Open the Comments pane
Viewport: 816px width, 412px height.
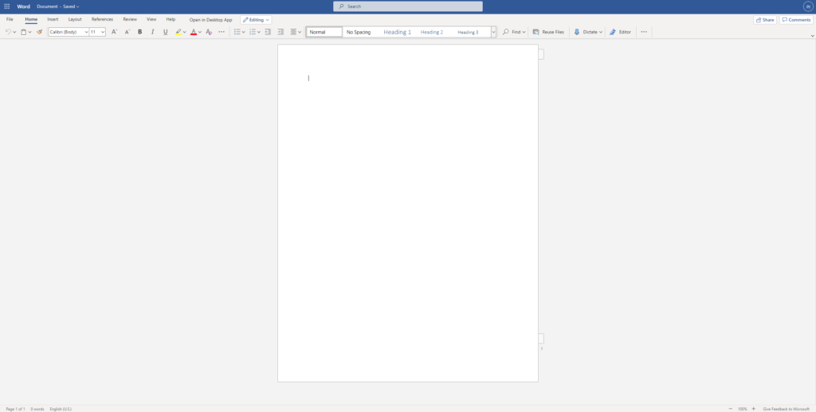tap(796, 20)
